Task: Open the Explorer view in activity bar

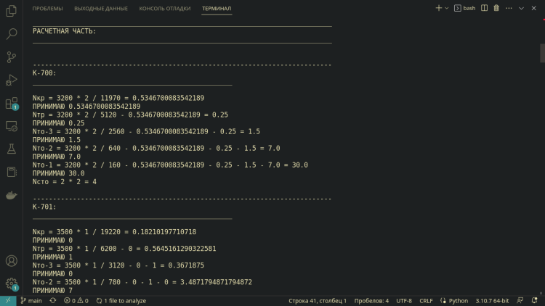Action: tap(11, 10)
